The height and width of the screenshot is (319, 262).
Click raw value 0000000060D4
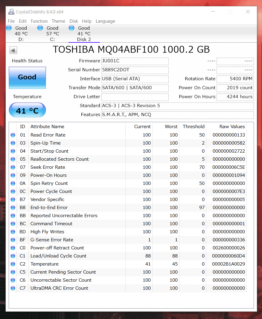229,256
